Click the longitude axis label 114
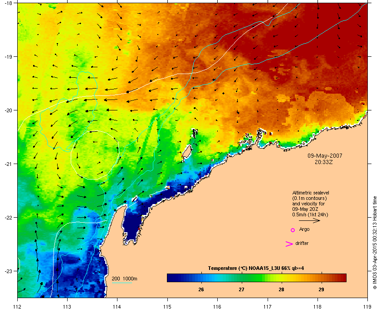Viewport: 381px width, 309px height. pyautogui.click(x=117, y=306)
